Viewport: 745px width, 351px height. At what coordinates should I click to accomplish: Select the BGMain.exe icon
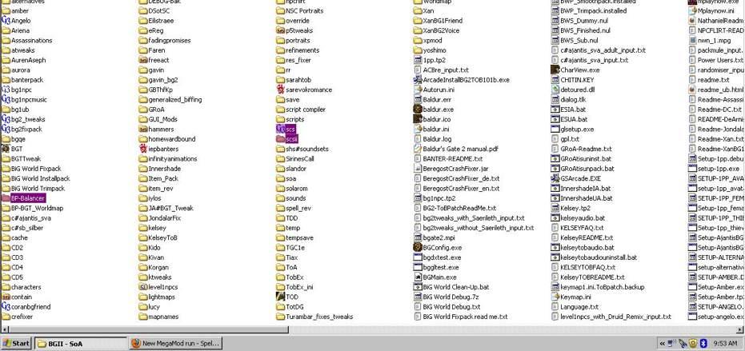418,277
